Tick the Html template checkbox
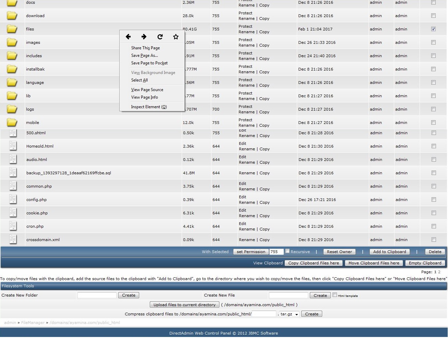The image size is (448, 338). coord(335,295)
